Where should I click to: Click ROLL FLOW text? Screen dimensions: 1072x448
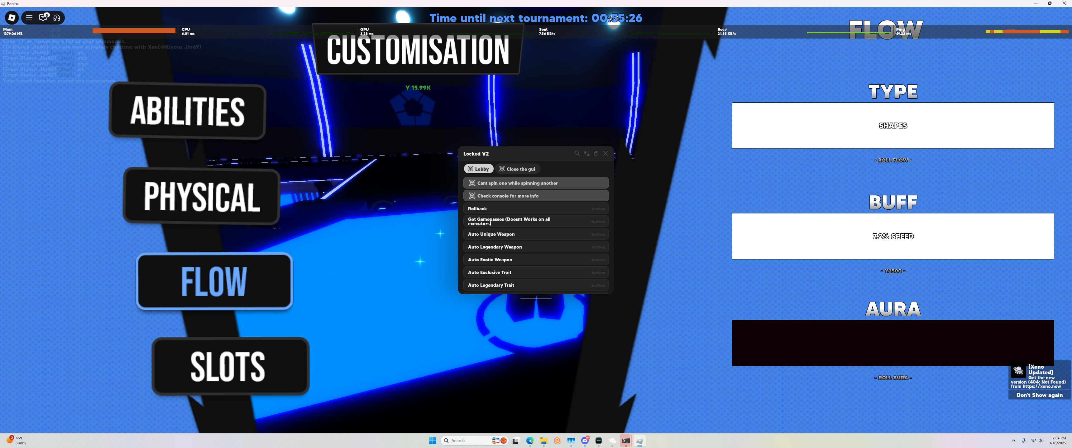(x=893, y=160)
